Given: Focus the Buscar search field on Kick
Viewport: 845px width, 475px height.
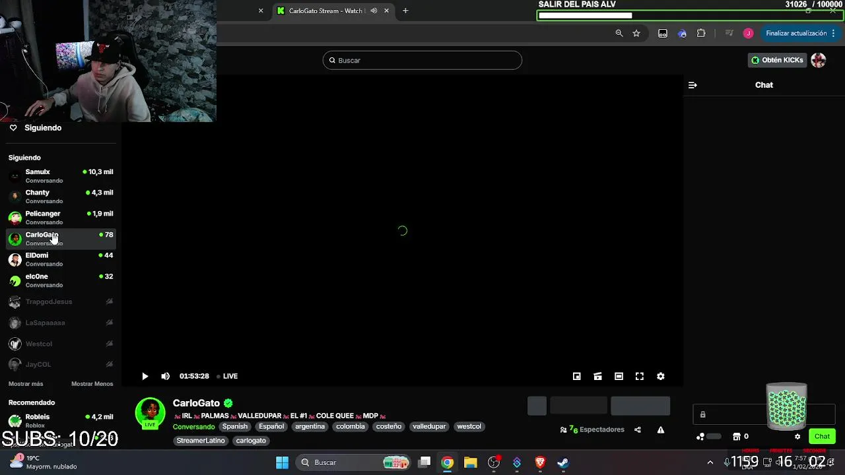Looking at the screenshot, I should pos(422,60).
